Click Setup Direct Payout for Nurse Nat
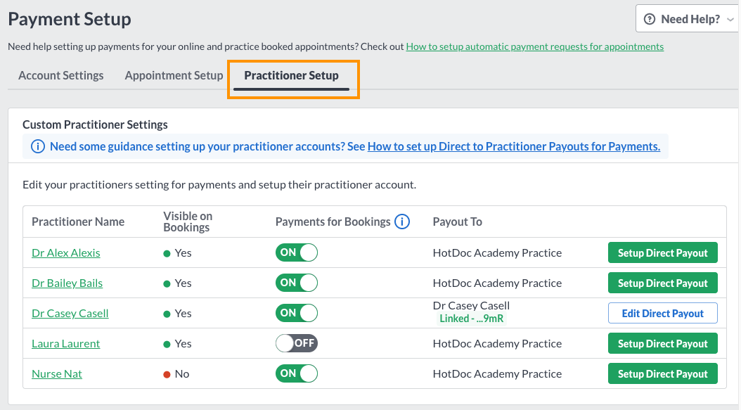 662,373
